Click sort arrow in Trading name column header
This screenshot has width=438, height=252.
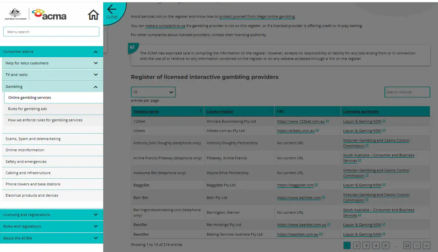coord(200,111)
